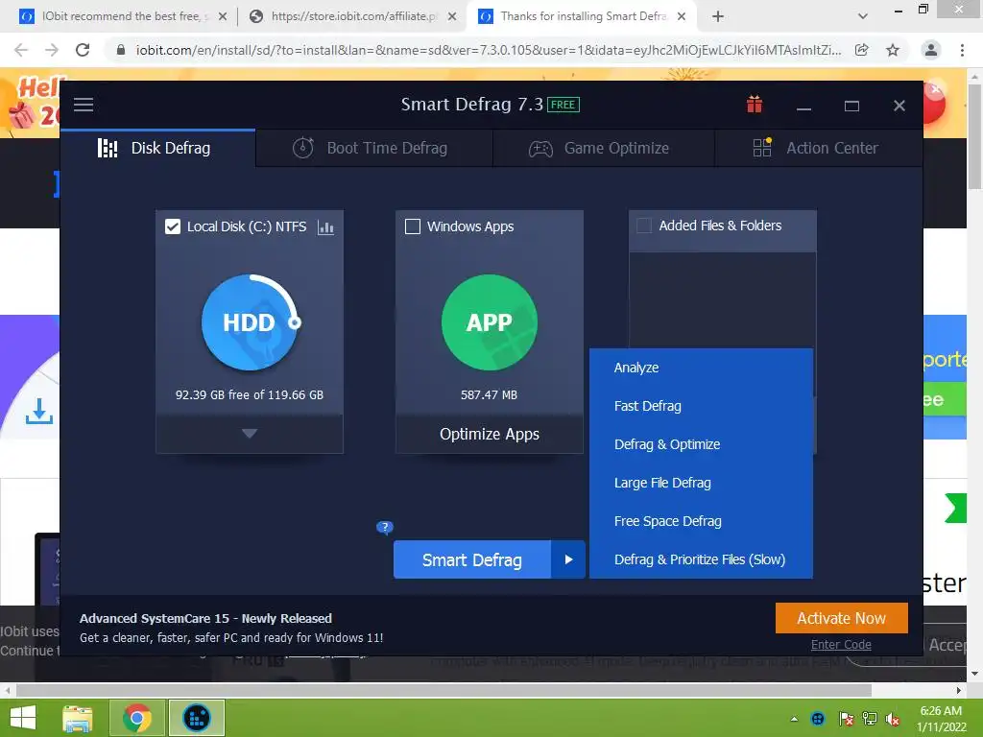This screenshot has width=983, height=737.
Task: Close the store.iobit.com affiliate tab
Action: click(x=452, y=16)
